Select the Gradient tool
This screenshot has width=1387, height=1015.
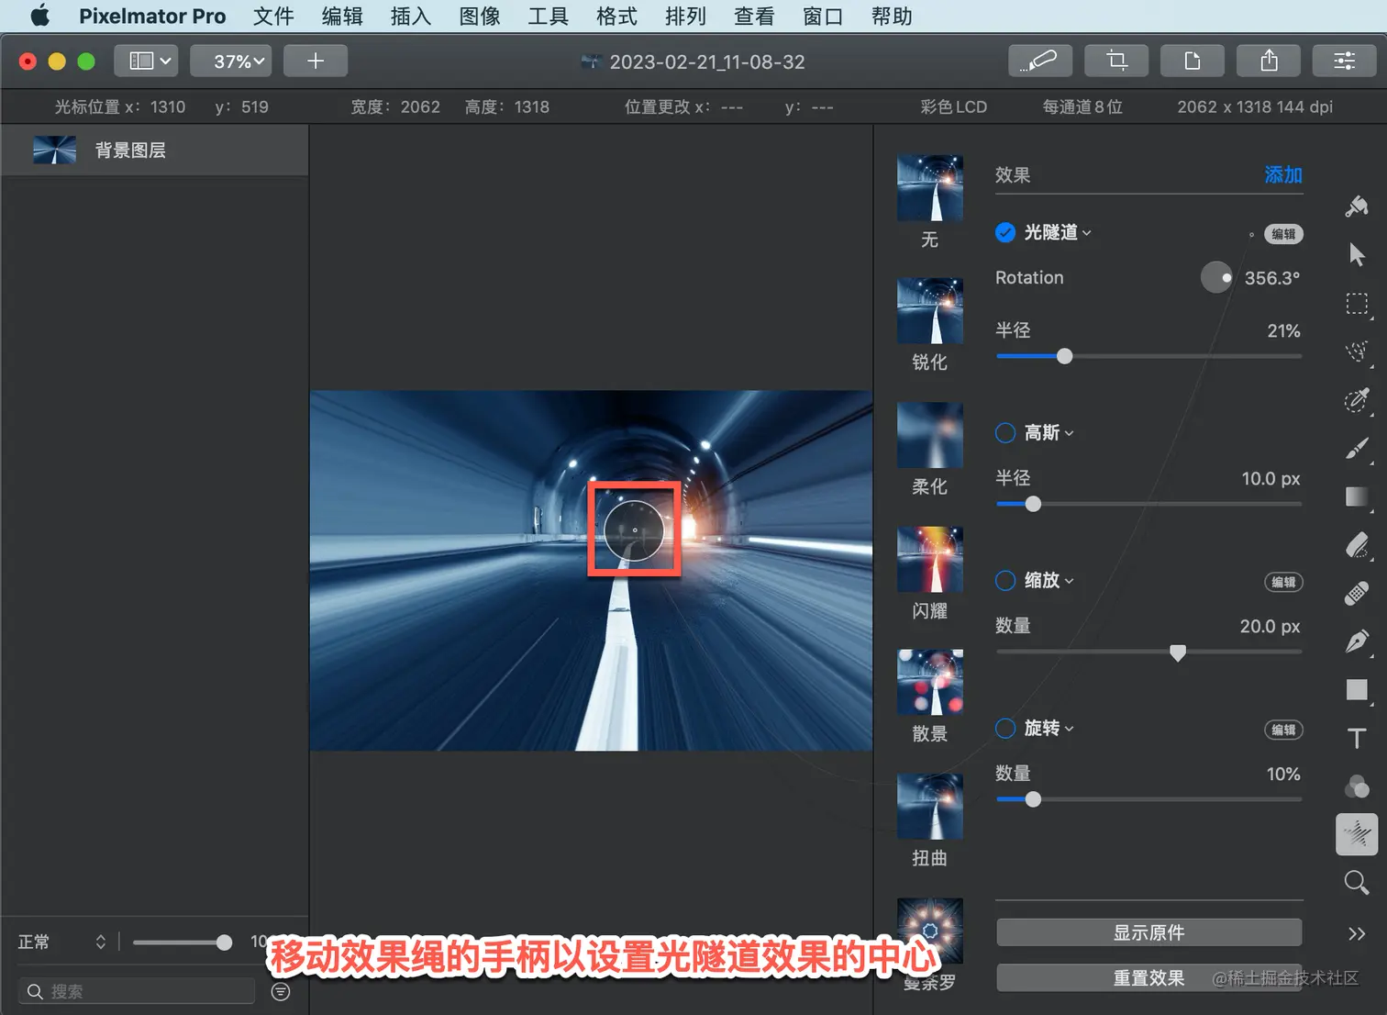[1357, 496]
